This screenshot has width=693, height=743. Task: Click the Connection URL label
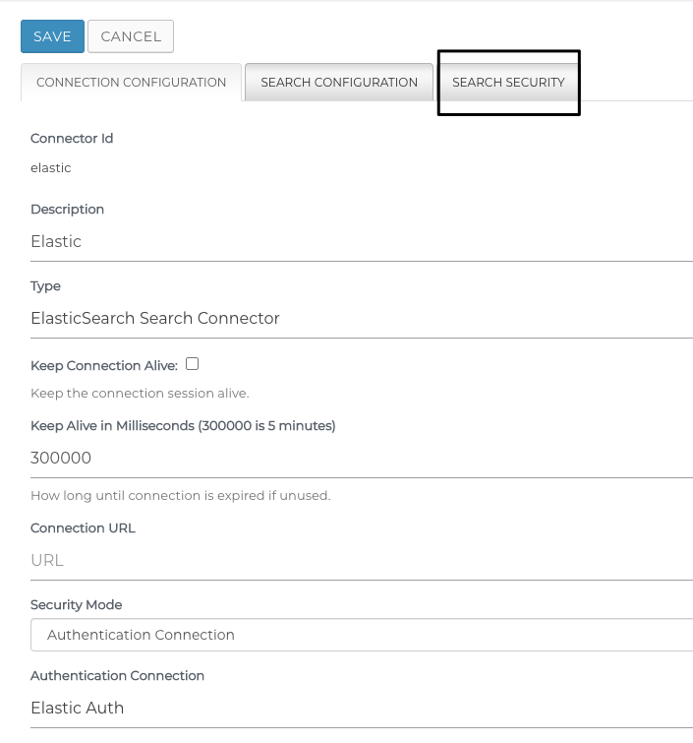tap(83, 528)
